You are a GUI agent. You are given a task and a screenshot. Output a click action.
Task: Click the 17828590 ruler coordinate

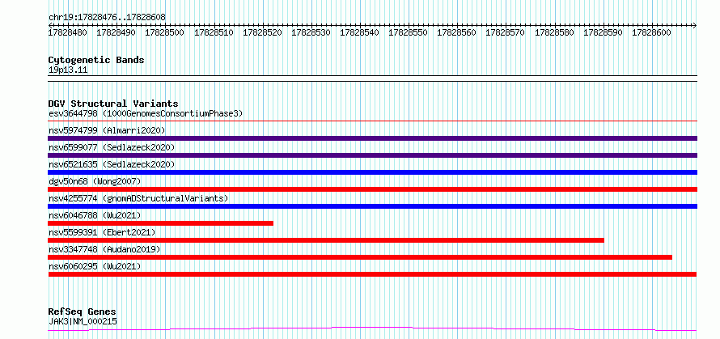click(x=604, y=32)
